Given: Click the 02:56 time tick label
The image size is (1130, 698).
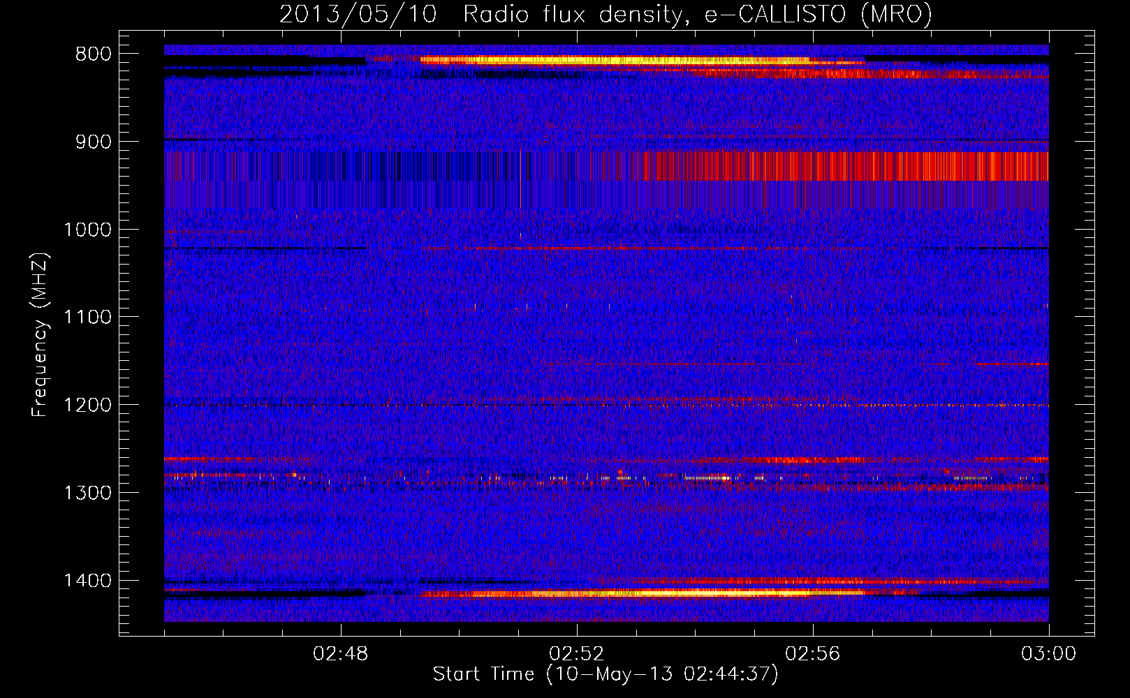Looking at the screenshot, I should click(813, 654).
